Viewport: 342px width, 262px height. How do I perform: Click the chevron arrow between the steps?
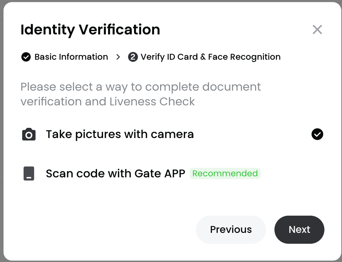(118, 57)
